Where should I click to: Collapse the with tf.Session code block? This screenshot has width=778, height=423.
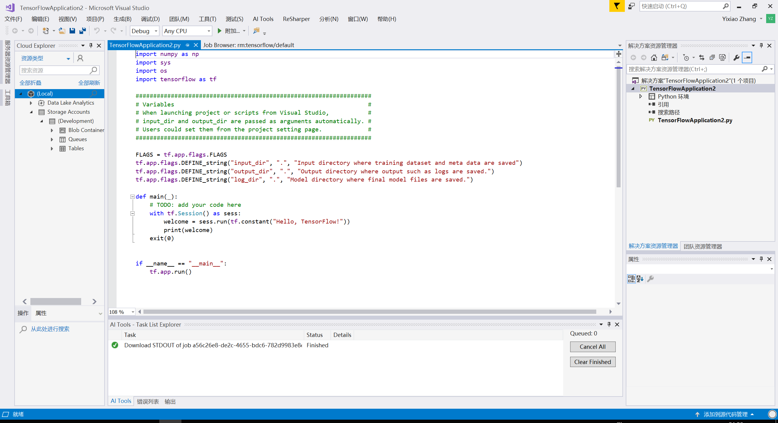click(x=133, y=213)
